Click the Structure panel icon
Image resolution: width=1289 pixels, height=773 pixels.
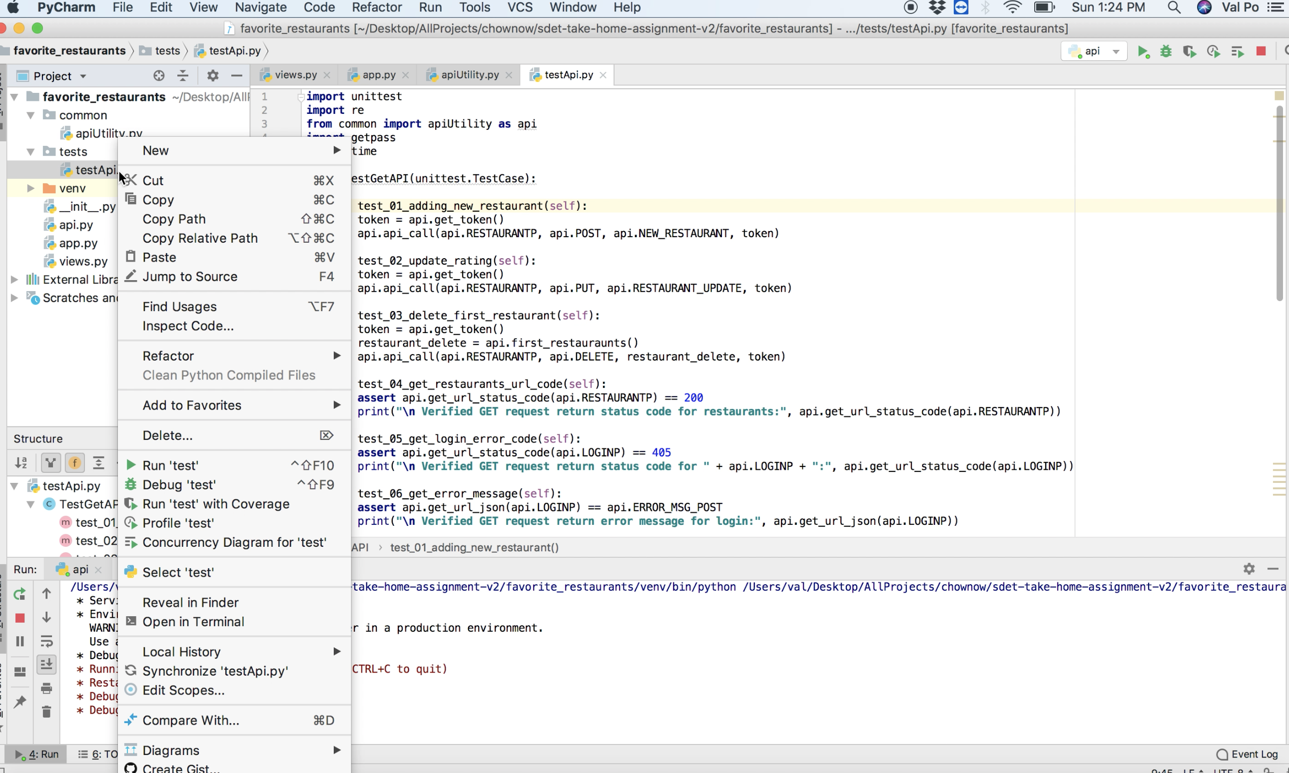point(38,438)
